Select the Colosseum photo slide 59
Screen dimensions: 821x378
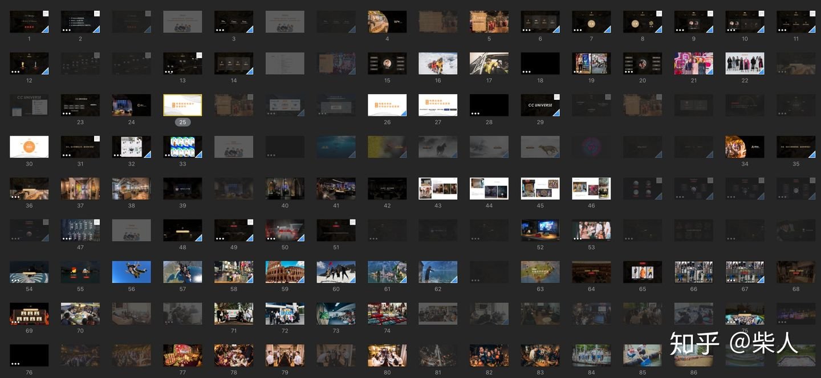coord(284,271)
